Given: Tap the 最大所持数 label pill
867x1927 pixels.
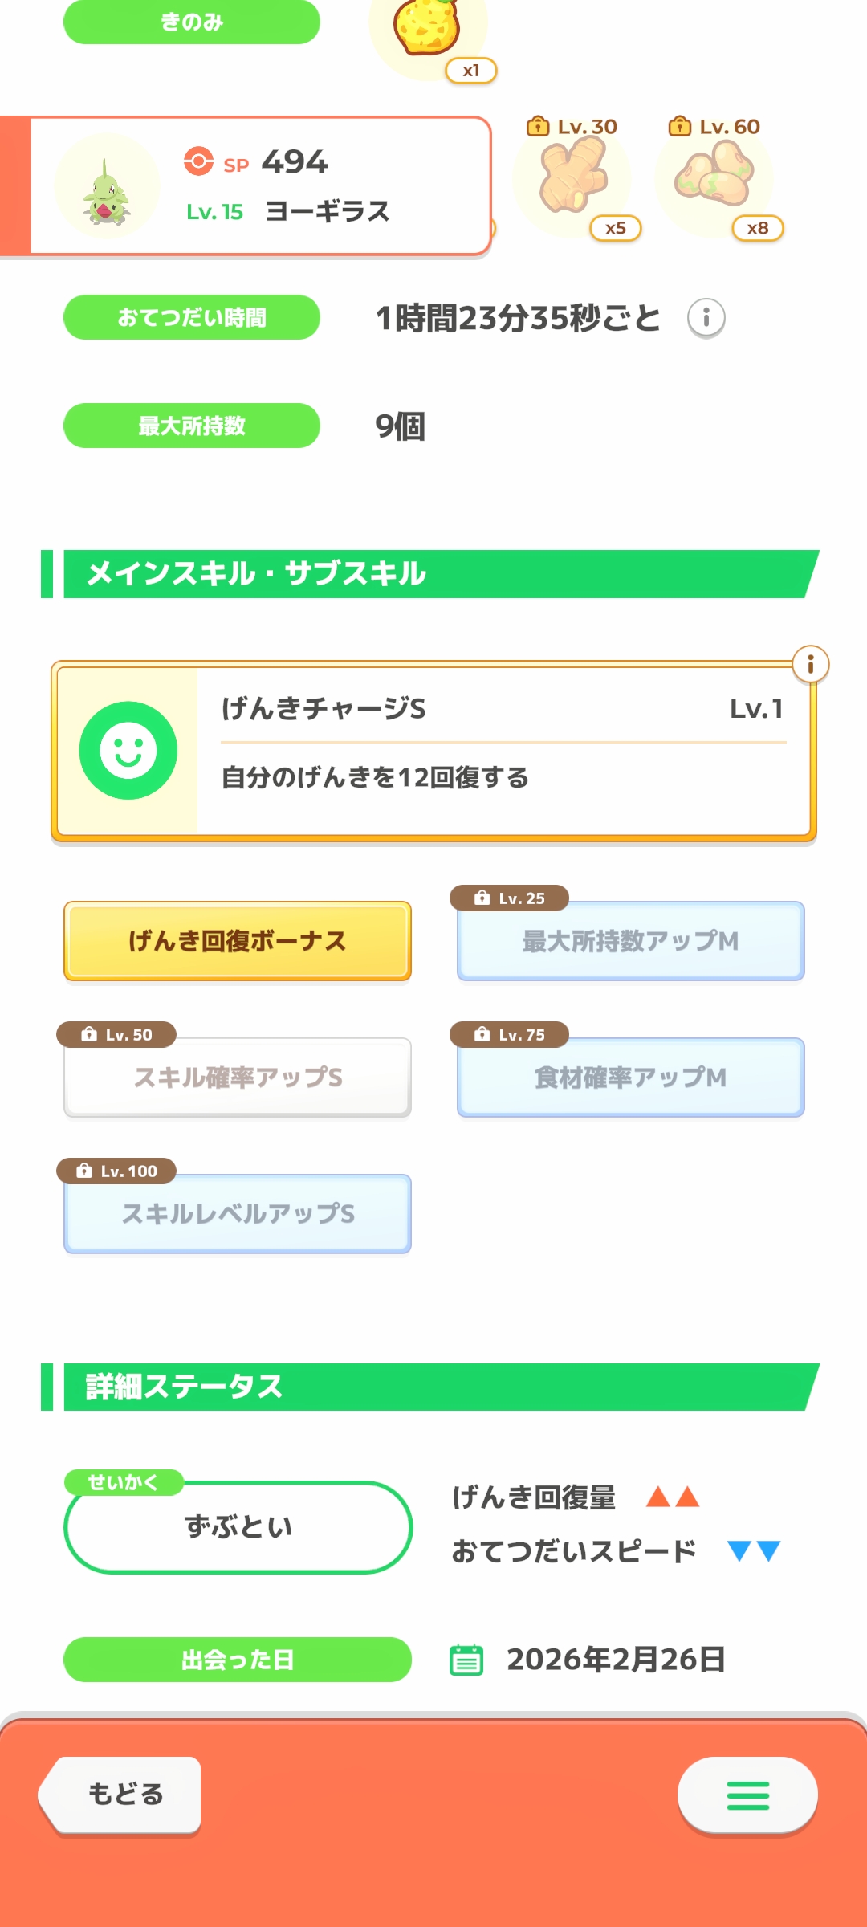Looking at the screenshot, I should (192, 426).
